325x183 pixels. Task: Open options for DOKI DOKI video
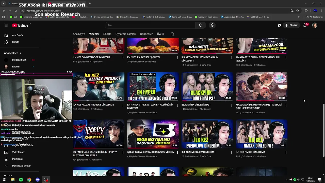(x=286, y=105)
